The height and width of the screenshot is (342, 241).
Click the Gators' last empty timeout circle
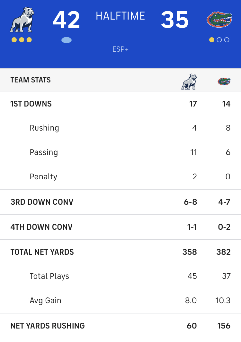[227, 40]
